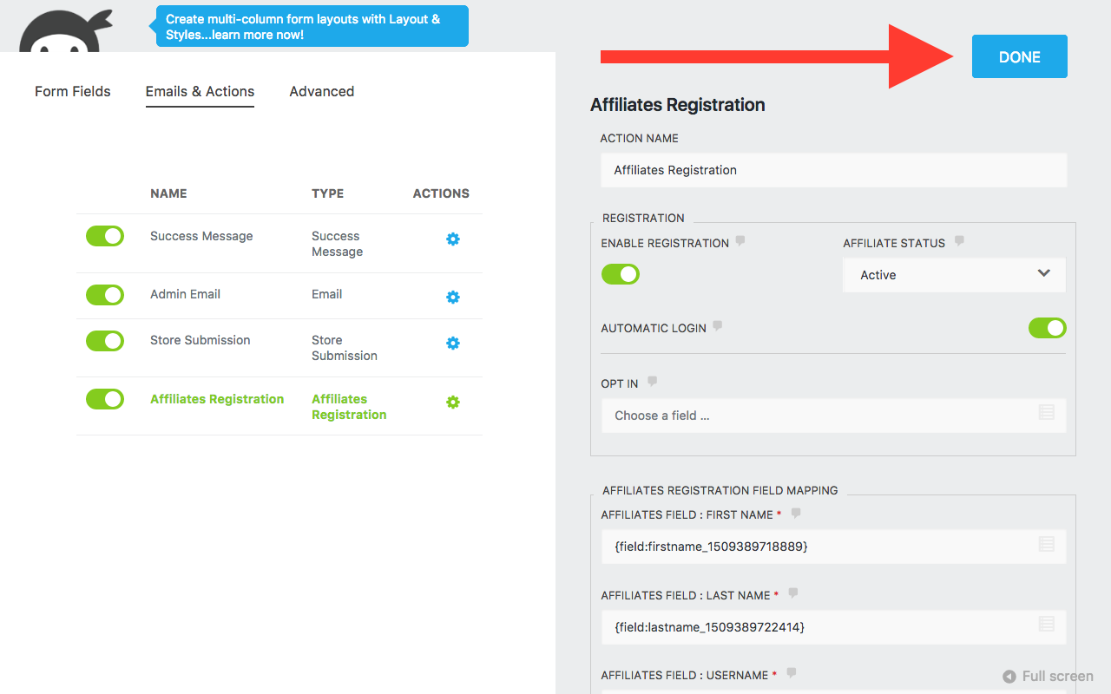The image size is (1111, 694).
Task: Disable the Enable Registration switch
Action: (621, 274)
